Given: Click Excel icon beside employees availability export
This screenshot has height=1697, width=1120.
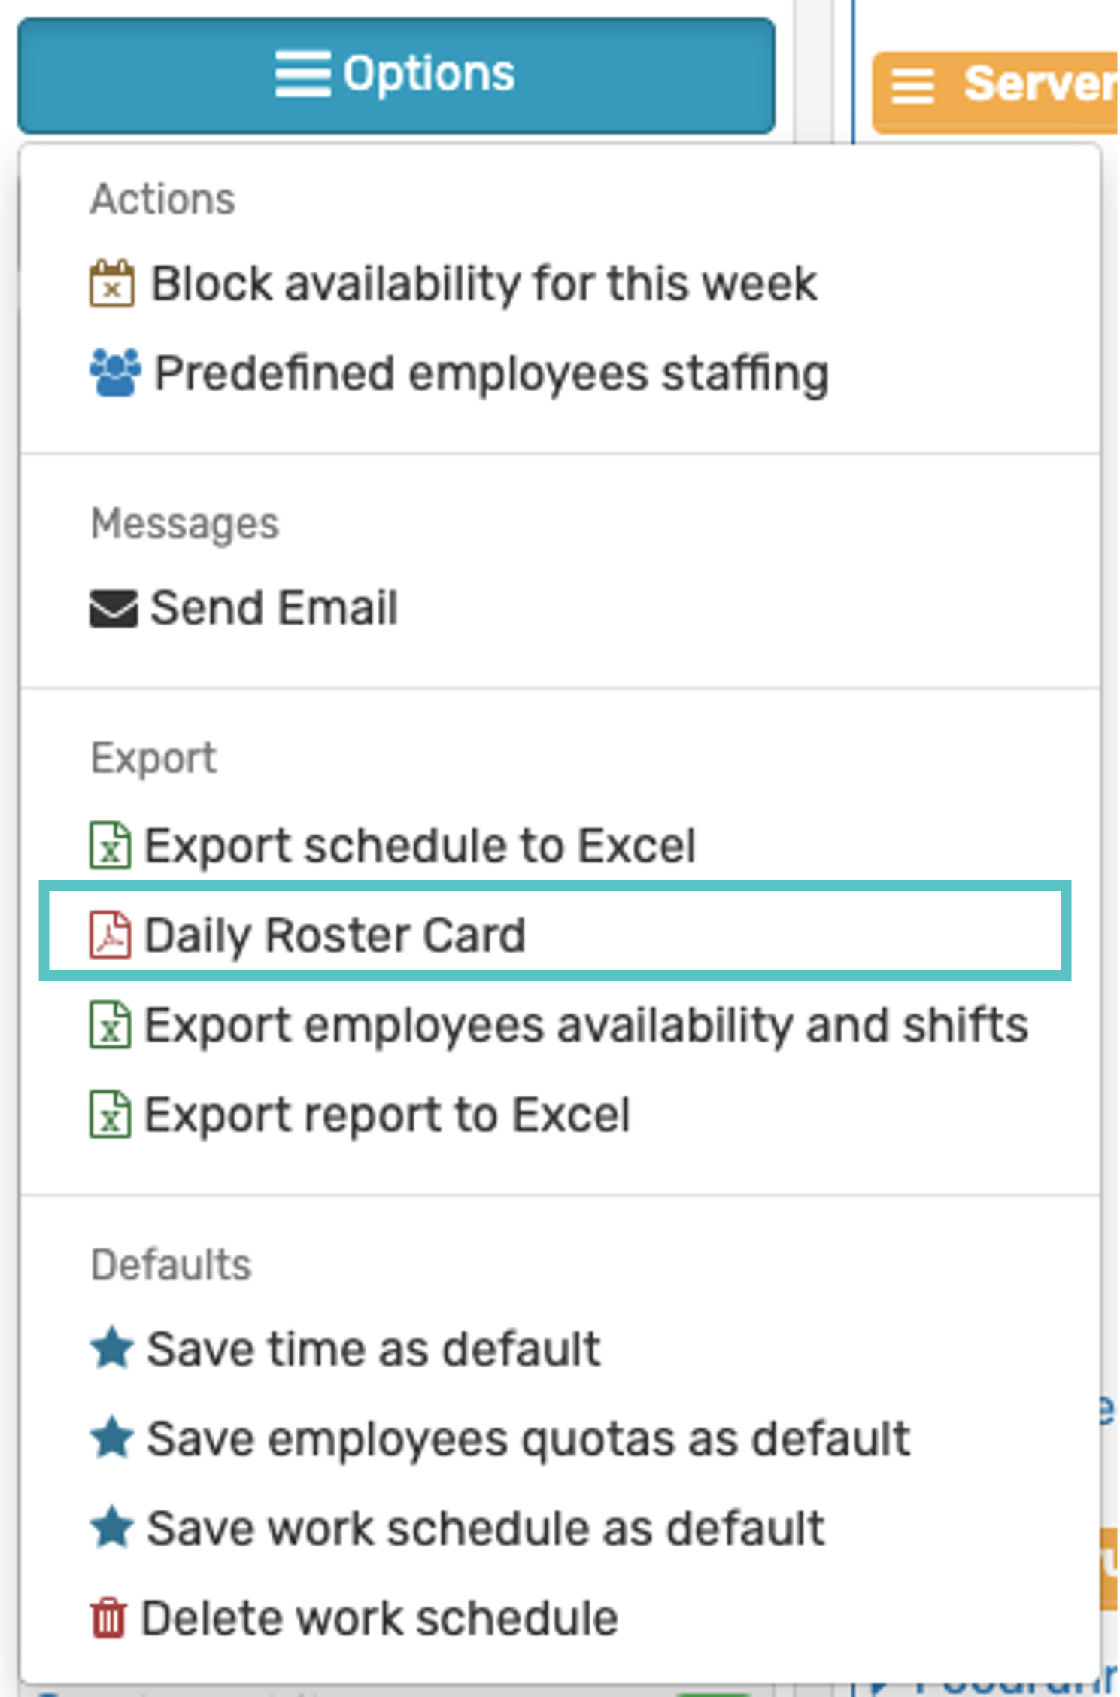Looking at the screenshot, I should (x=111, y=1025).
